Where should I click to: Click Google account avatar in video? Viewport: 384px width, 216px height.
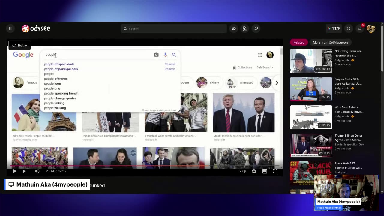tap(270, 55)
